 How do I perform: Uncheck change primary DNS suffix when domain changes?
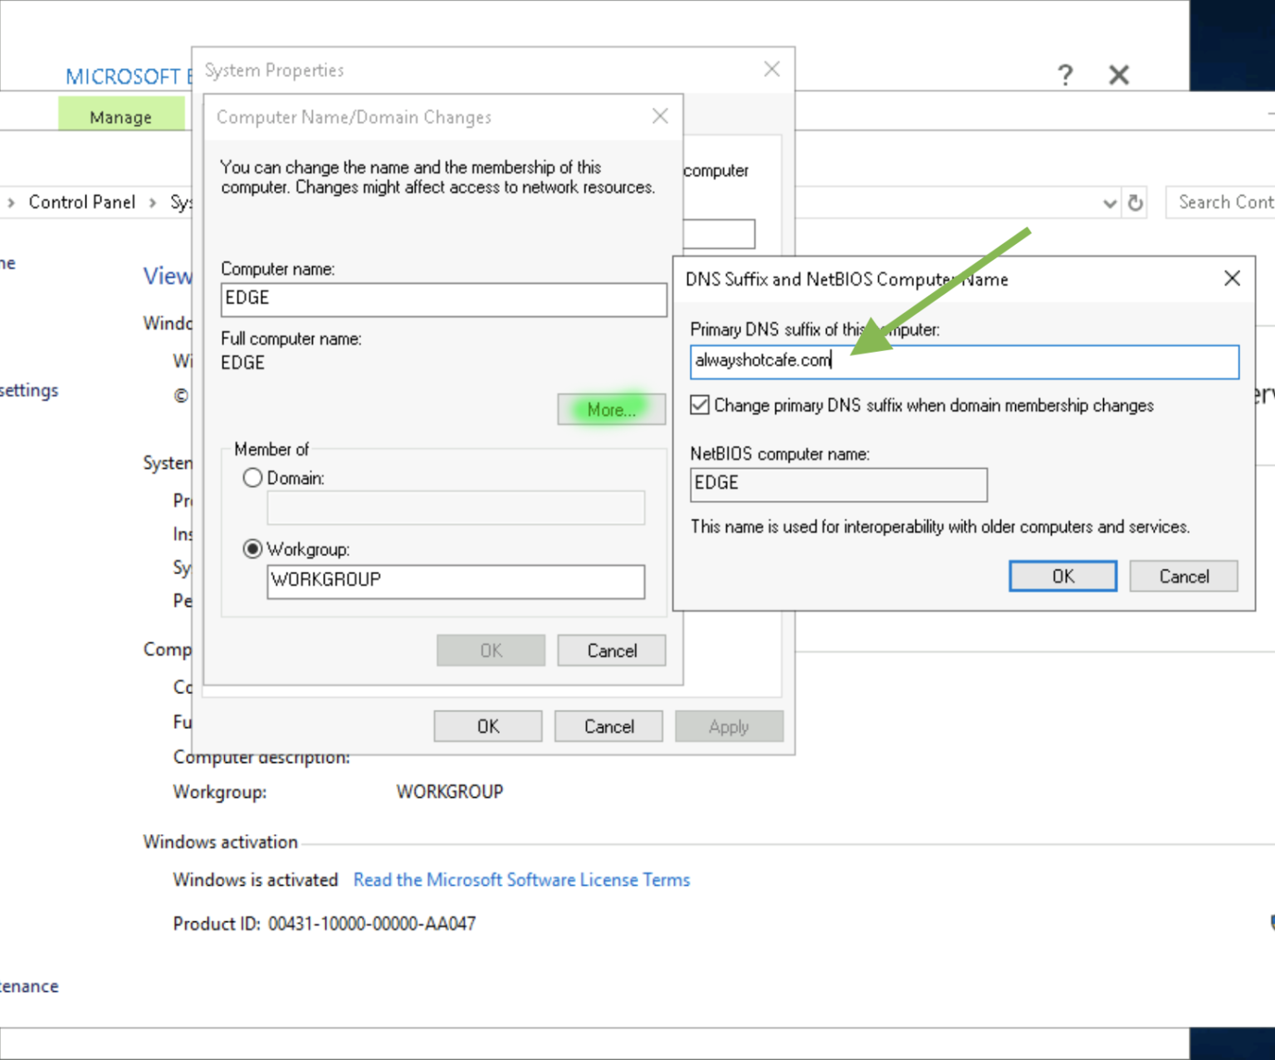pyautogui.click(x=700, y=405)
